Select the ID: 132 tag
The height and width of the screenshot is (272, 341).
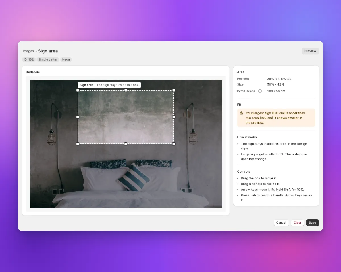click(29, 59)
